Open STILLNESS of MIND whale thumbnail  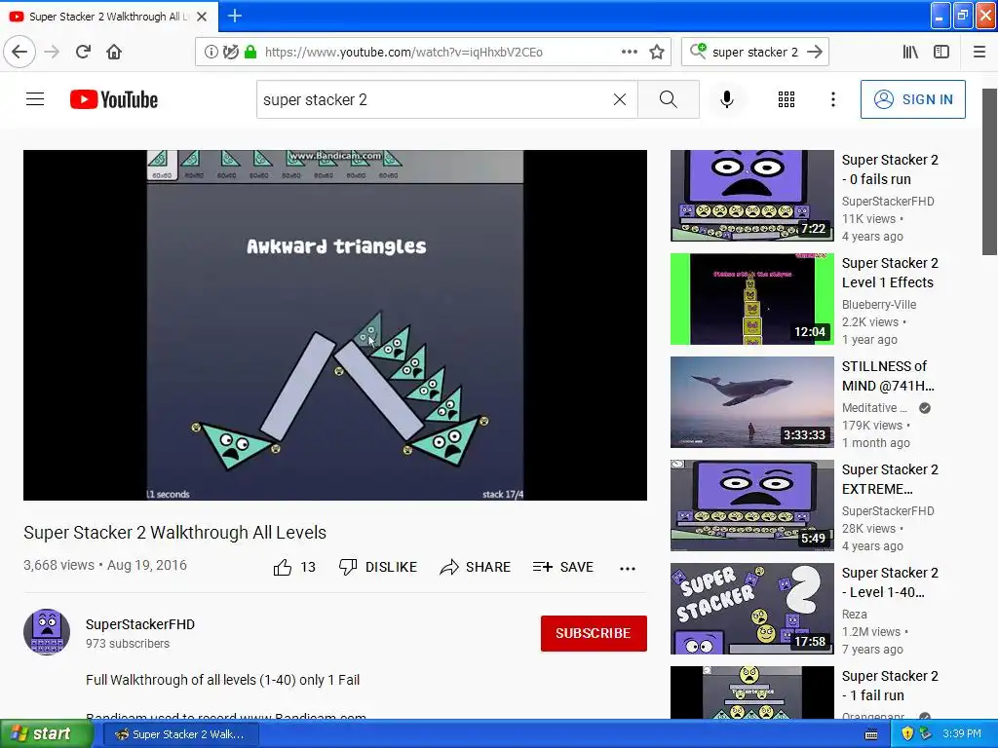(x=751, y=402)
